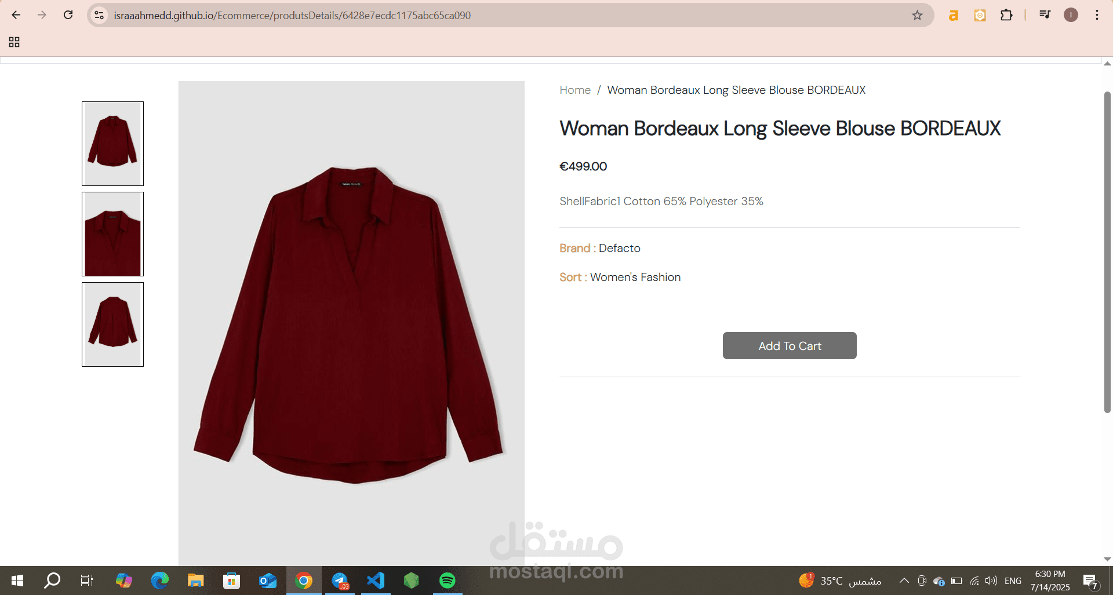1113x595 pixels.
Task: Open the Extensions puzzle icon
Action: (x=1006, y=15)
